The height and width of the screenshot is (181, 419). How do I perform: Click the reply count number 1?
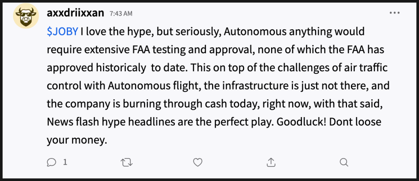click(x=65, y=162)
